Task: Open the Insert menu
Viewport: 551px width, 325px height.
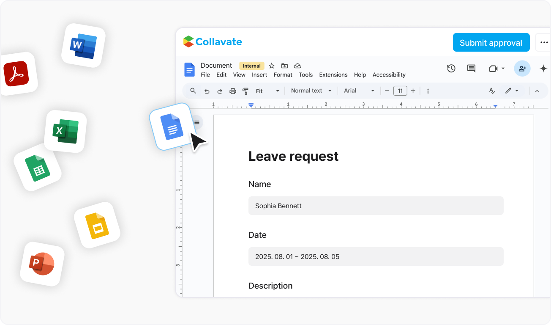Action: point(259,75)
